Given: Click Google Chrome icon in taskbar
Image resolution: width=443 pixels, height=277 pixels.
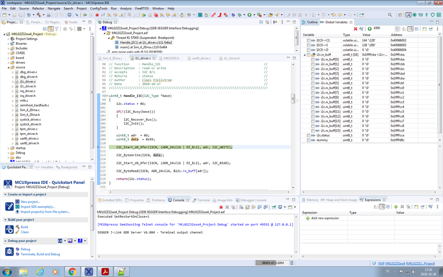Looking at the screenshot, I should pos(72,272).
